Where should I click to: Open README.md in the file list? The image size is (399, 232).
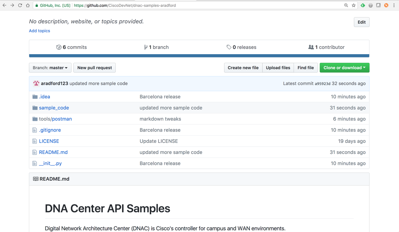(53, 152)
